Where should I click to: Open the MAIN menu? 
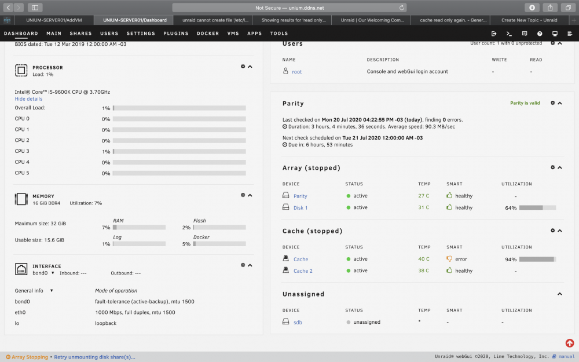pos(54,33)
